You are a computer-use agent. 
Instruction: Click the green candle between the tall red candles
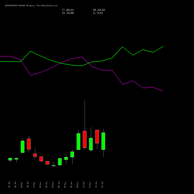click(x=91, y=144)
